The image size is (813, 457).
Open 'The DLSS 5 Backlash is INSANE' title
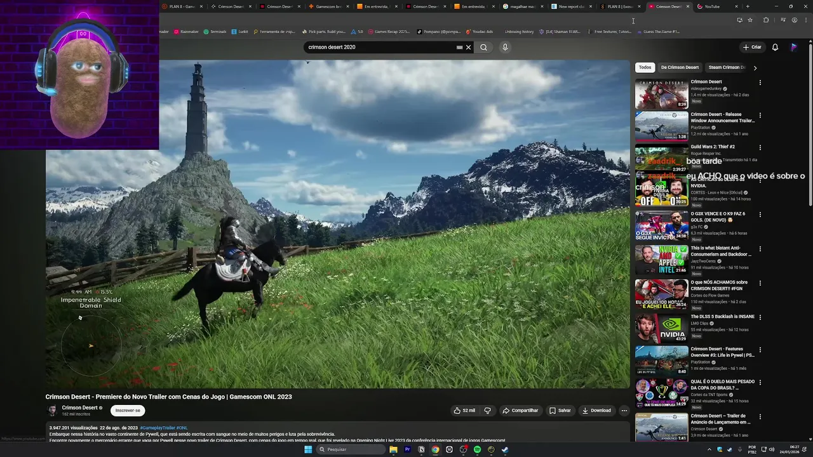(723, 317)
